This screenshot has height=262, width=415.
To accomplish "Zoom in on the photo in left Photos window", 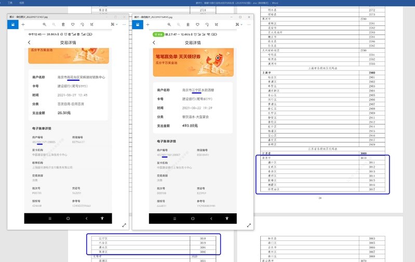I will [45, 24].
